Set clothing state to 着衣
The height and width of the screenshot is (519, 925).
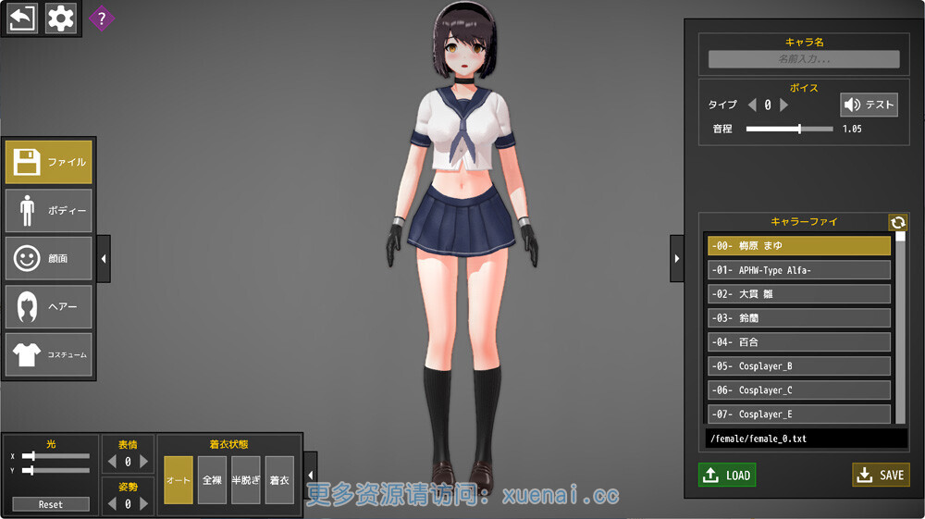[279, 480]
